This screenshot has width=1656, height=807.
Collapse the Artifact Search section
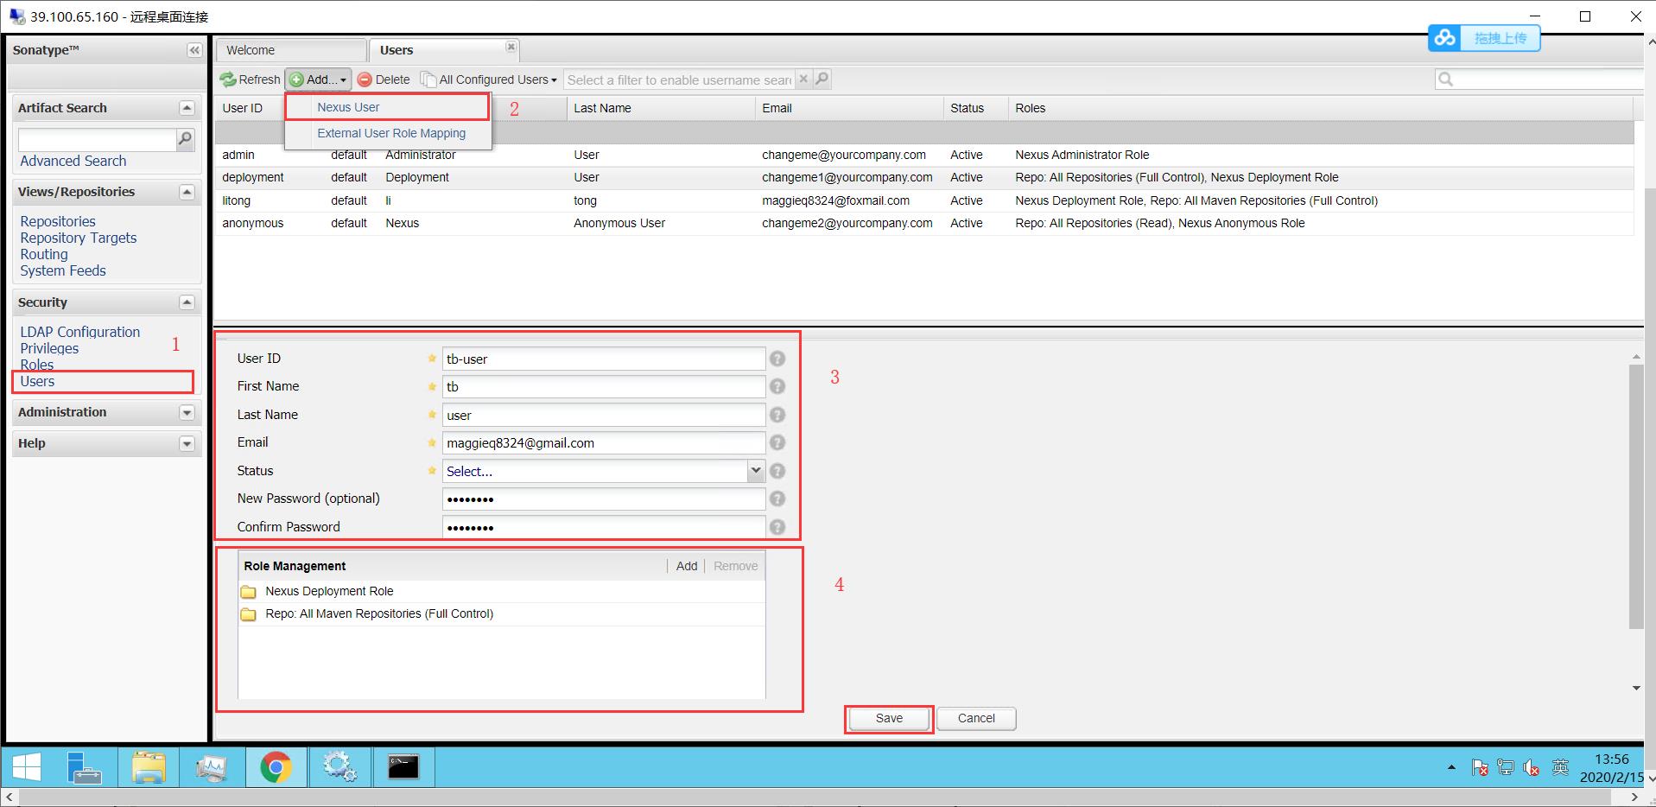tap(187, 108)
